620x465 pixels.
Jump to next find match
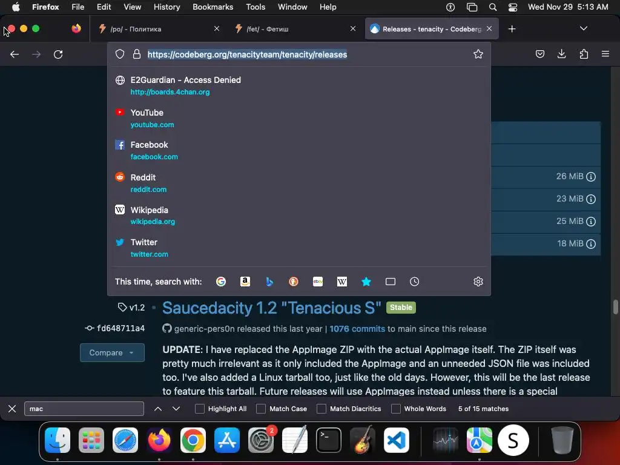pos(176,409)
